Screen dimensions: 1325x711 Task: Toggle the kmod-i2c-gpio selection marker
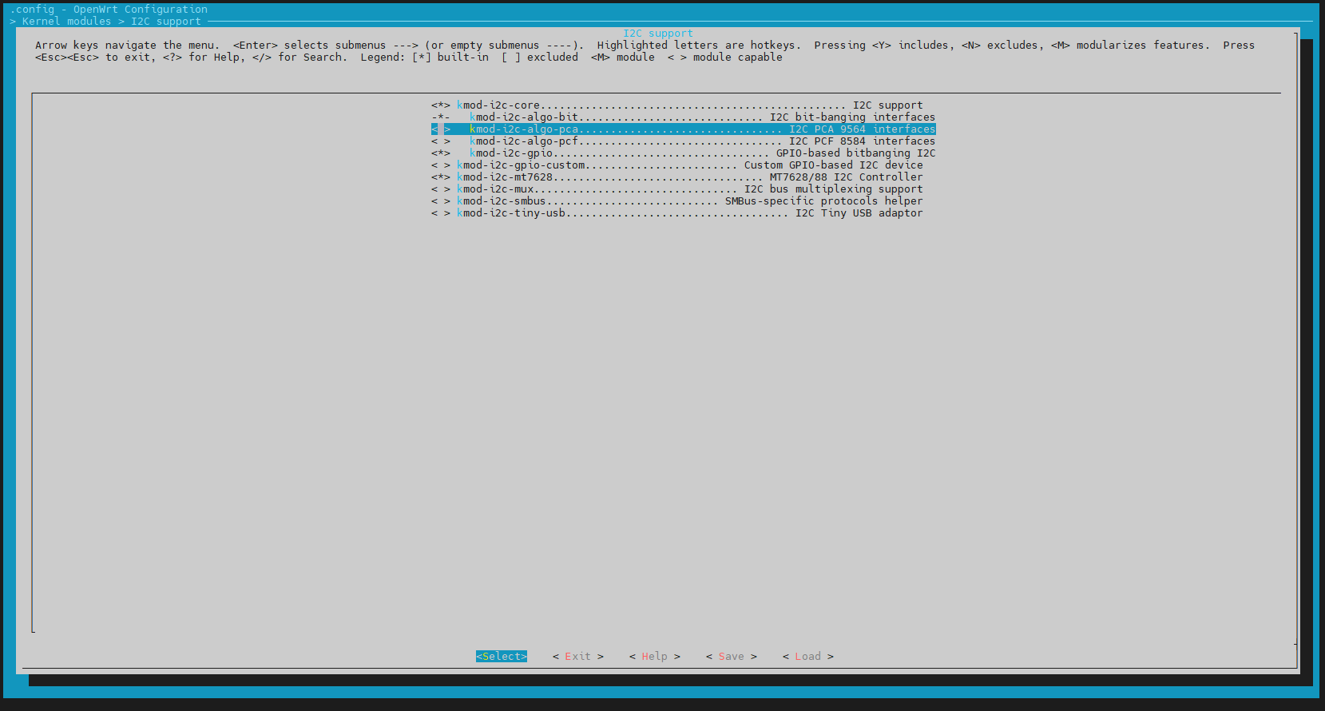click(441, 153)
